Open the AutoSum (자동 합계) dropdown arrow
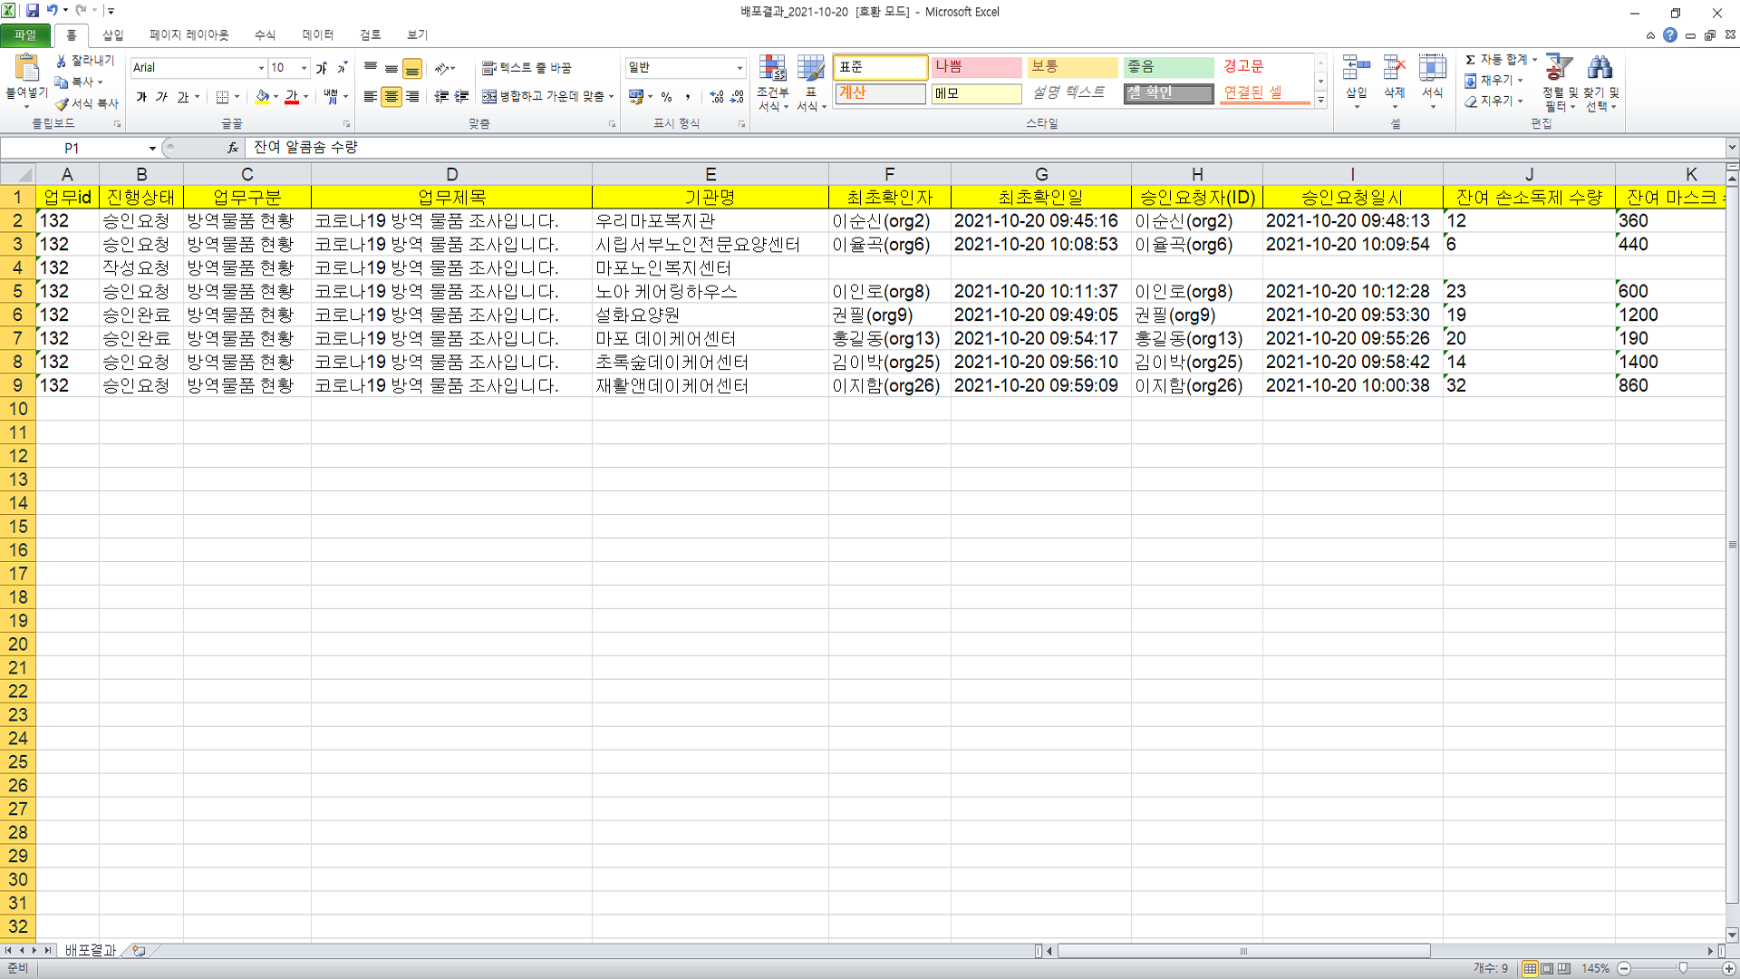The width and height of the screenshot is (1740, 979). point(1534,60)
